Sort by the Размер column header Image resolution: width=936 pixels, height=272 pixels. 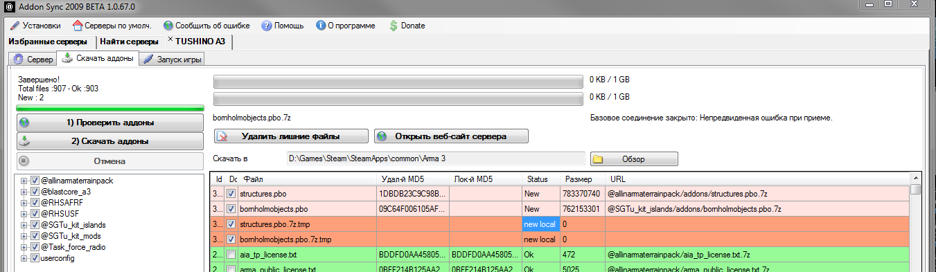coord(583,179)
